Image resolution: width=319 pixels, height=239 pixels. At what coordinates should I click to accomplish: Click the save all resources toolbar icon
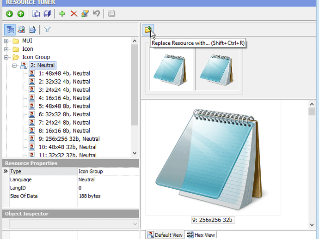47,13
